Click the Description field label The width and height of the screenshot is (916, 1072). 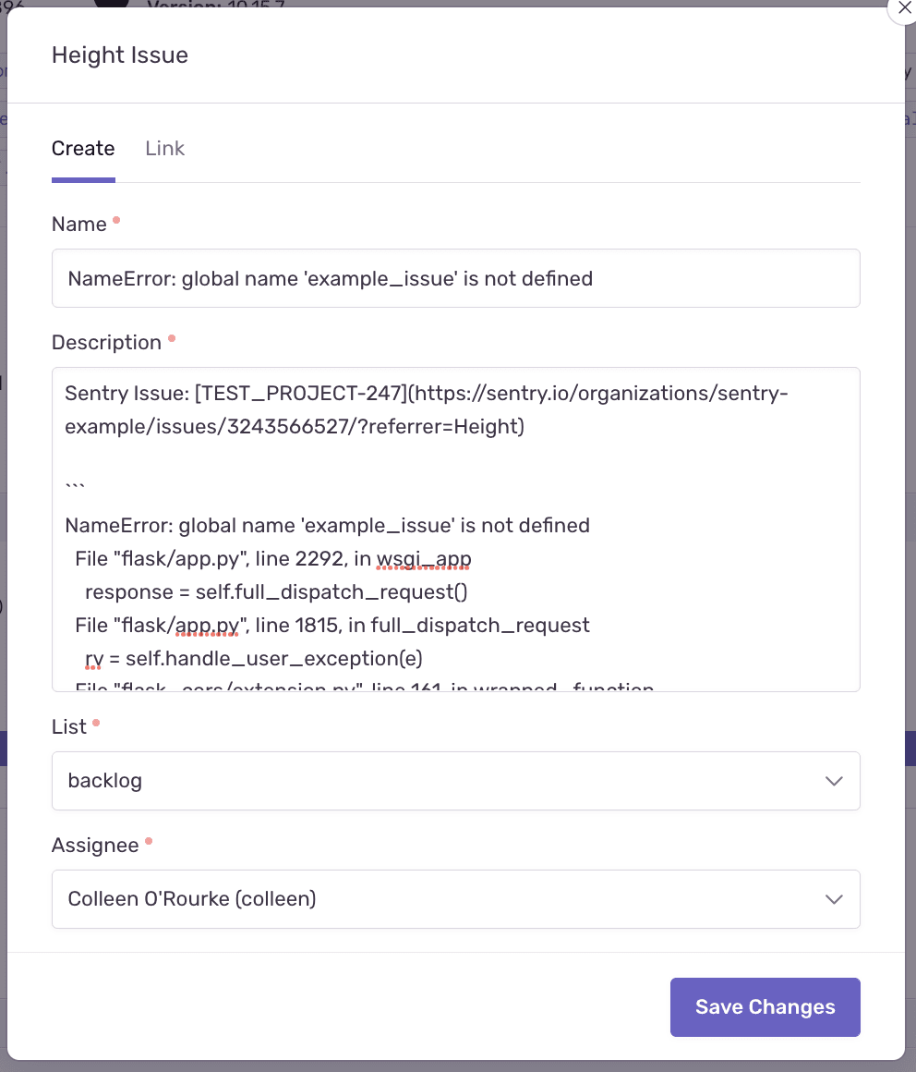(107, 342)
